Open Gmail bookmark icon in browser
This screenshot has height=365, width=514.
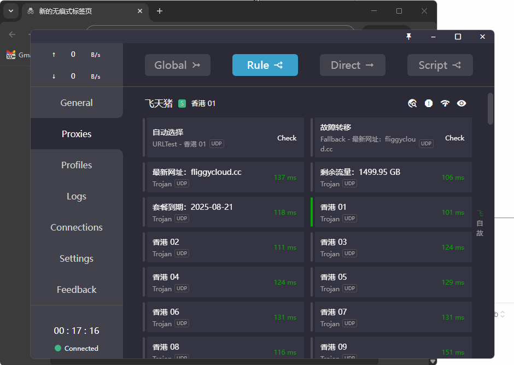pyautogui.click(x=11, y=55)
